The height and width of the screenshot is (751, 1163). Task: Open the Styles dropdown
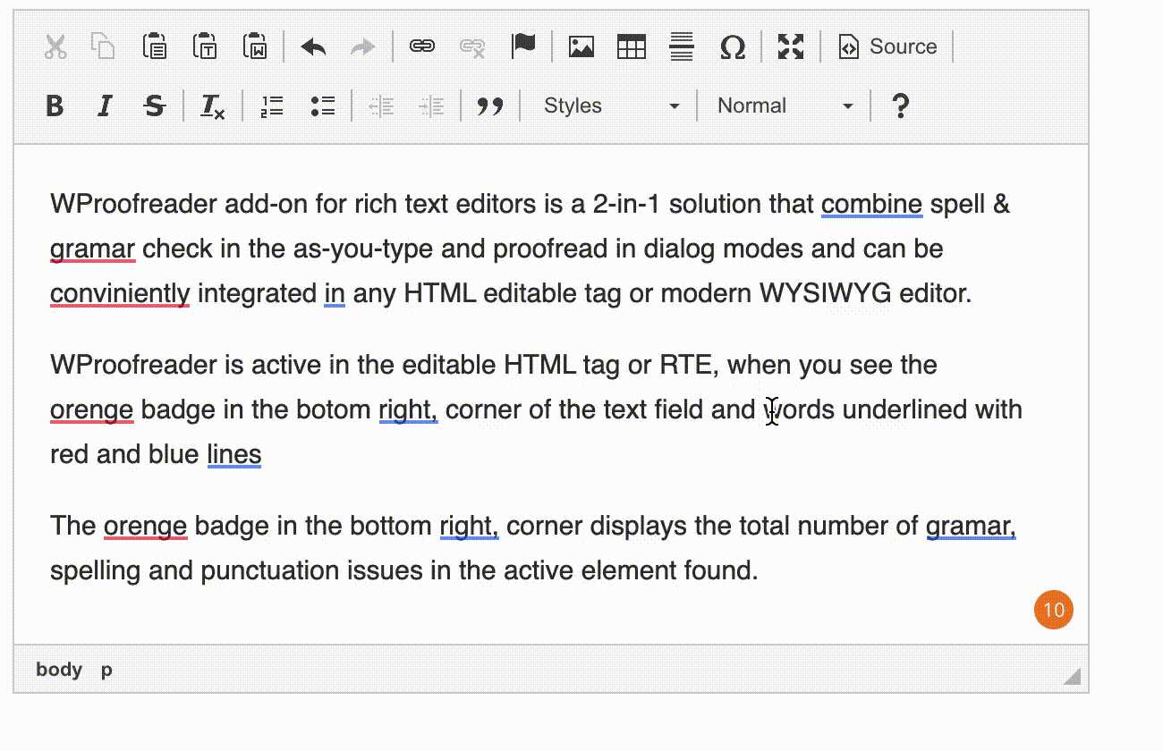610,105
